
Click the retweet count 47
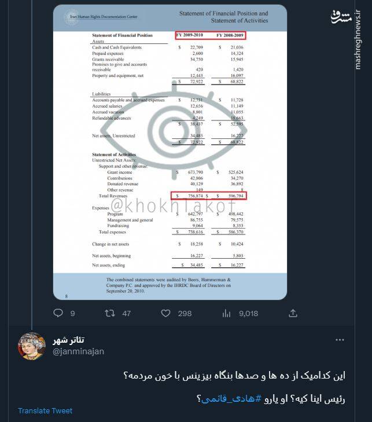click(126, 313)
